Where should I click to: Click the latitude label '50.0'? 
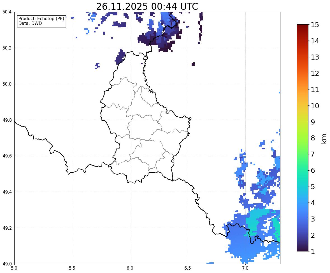[7, 84]
